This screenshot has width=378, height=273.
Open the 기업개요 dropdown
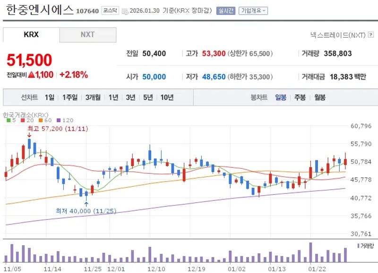(253, 11)
